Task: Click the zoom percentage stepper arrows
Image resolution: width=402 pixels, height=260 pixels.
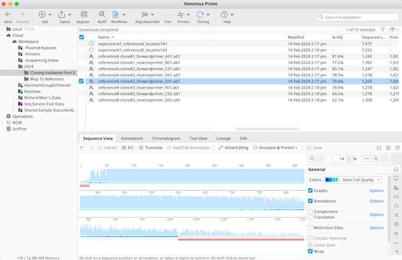Action: coord(349,159)
